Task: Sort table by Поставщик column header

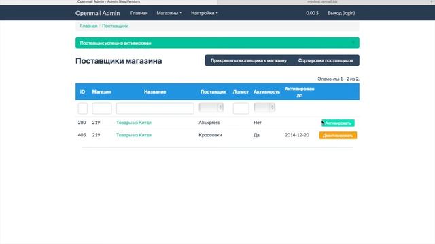Action: click(213, 91)
